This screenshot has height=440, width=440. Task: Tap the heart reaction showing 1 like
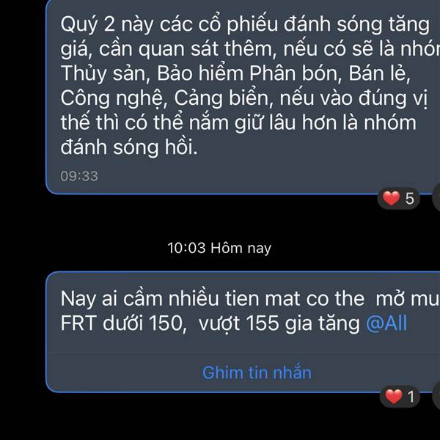pyautogui.click(x=400, y=397)
